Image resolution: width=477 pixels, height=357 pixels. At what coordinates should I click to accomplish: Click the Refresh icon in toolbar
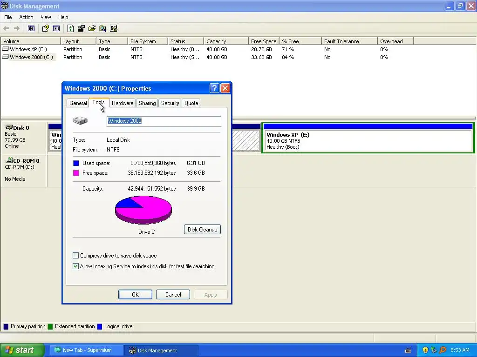(x=70, y=28)
